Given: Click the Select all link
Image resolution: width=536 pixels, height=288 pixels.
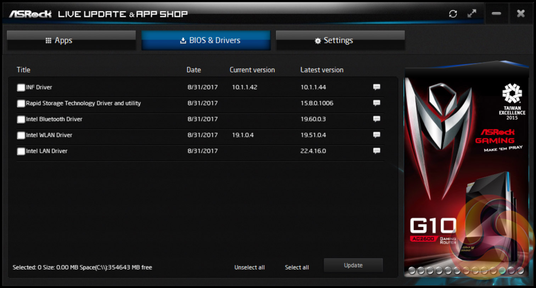Looking at the screenshot, I should coord(297,267).
